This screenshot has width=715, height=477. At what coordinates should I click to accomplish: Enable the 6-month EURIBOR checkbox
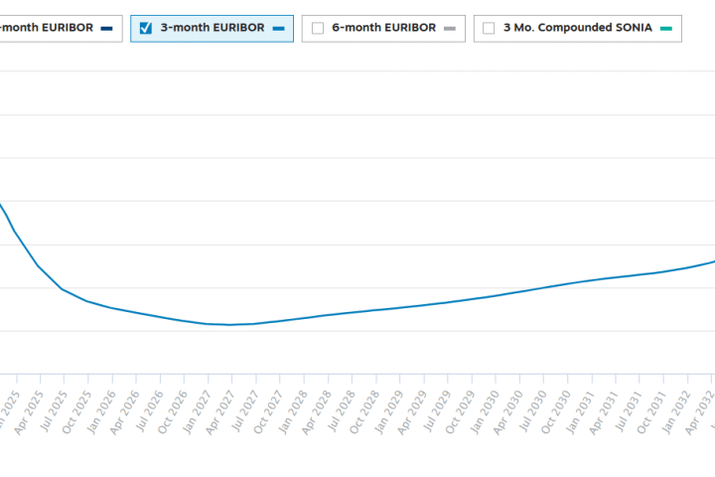click(x=318, y=28)
